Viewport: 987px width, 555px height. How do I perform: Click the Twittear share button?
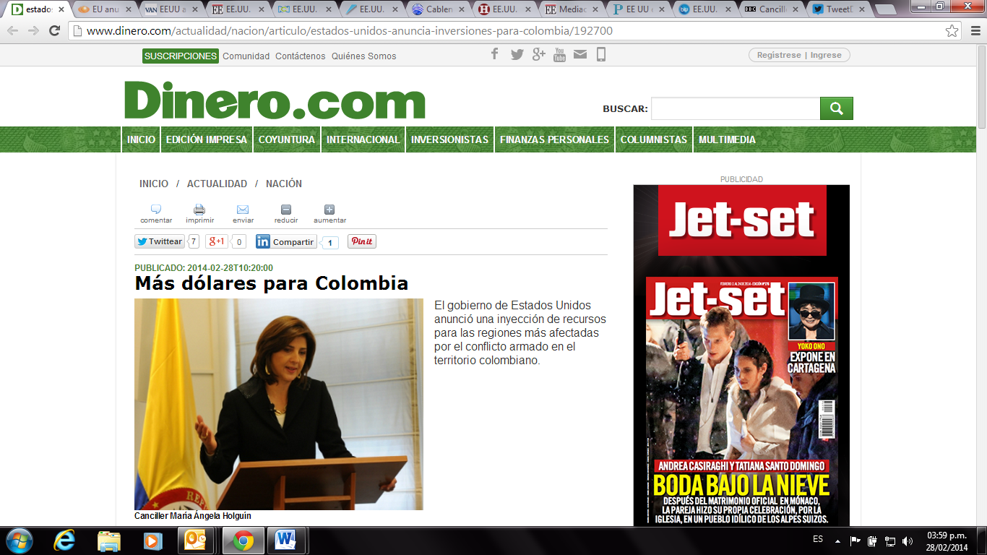coord(160,241)
